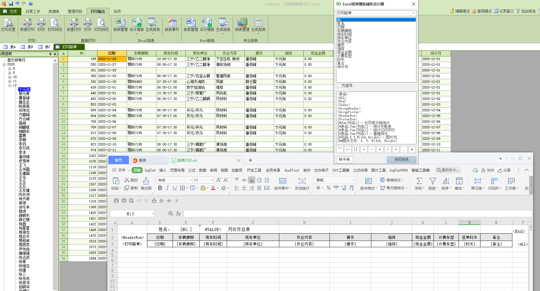Toggle underline formatting in WPS
The height and width of the screenshot is (291, 540).
click(x=175, y=188)
